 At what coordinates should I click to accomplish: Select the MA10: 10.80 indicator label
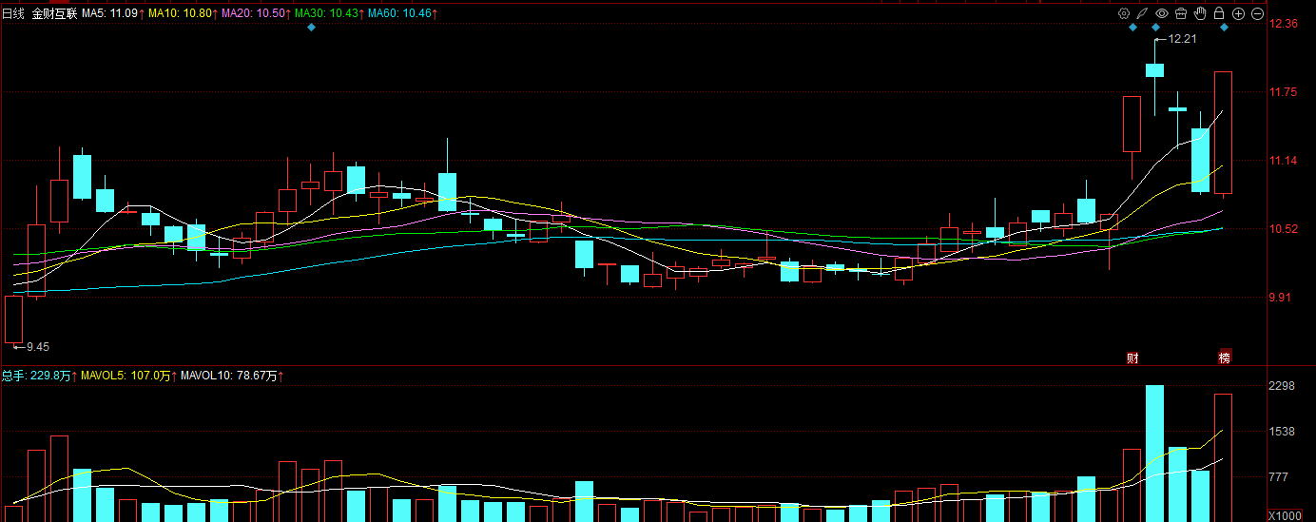tap(182, 13)
